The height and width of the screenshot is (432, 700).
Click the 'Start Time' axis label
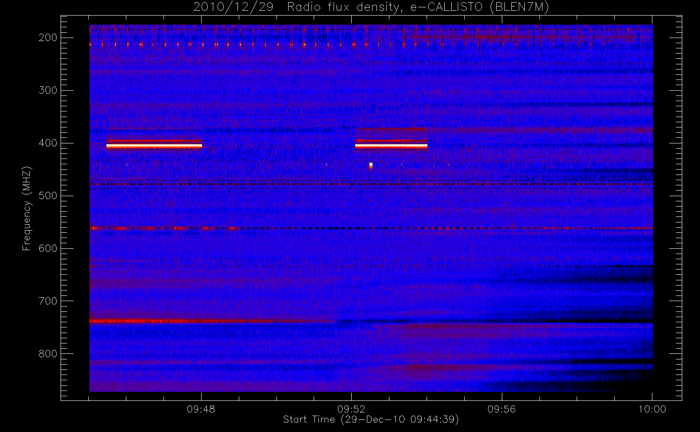point(371,419)
